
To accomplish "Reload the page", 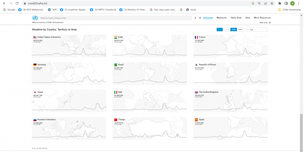I will click(x=17, y=3).
